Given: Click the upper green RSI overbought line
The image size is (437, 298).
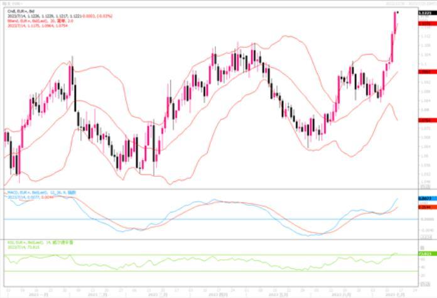Looking at the screenshot, I should [188, 255].
